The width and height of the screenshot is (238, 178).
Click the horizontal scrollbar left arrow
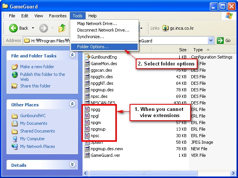[86, 173]
